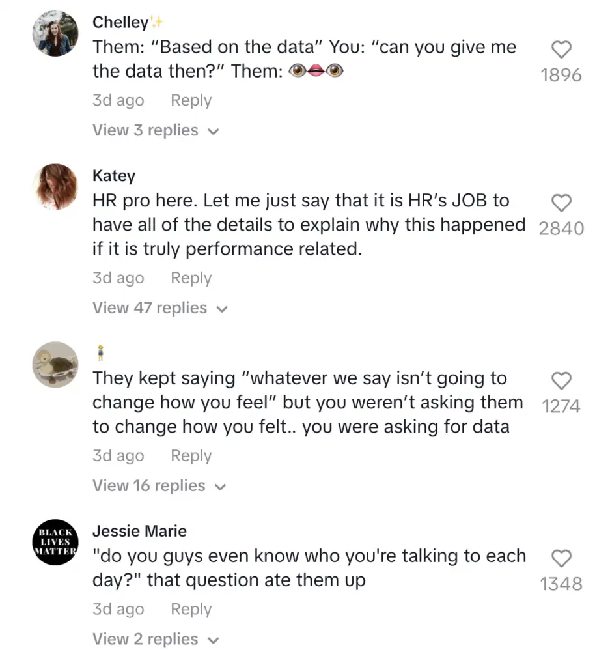Reply to Katey's comment
610x667 pixels.
click(x=191, y=278)
